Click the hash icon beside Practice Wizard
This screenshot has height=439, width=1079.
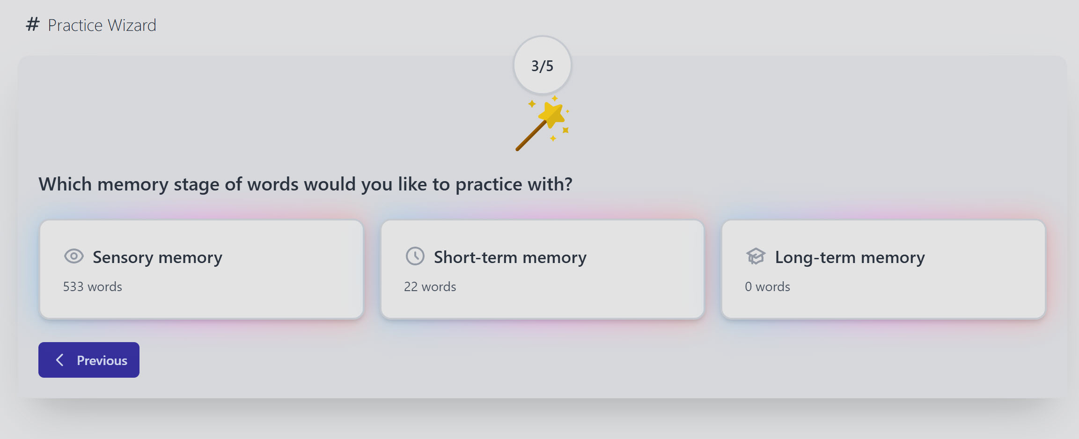click(32, 24)
